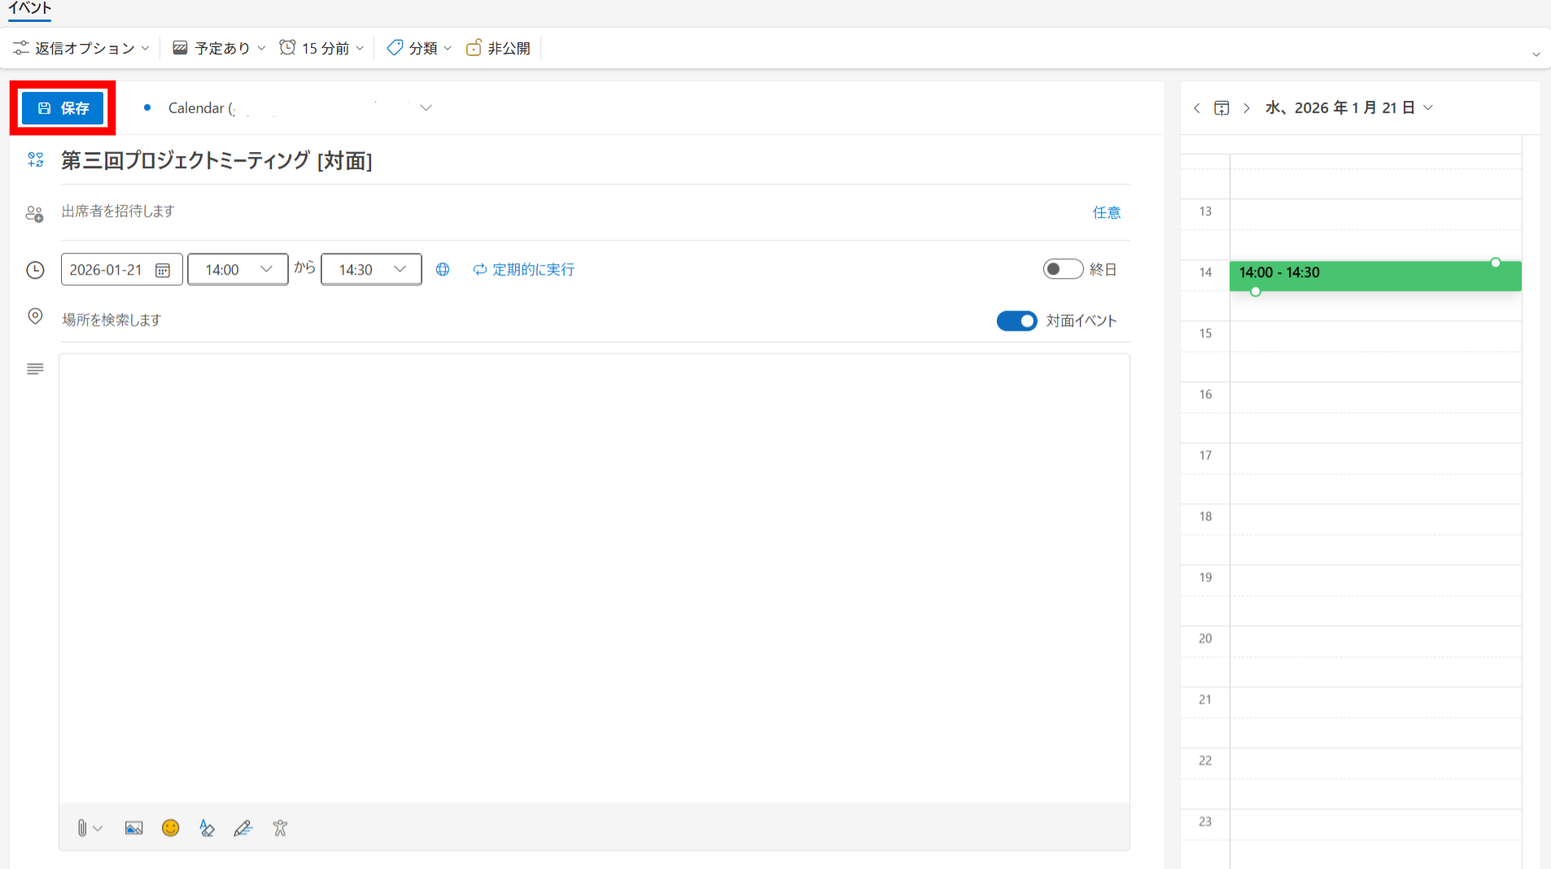1551x869 pixels.
Task: Open the 返信オプション menu
Action: click(81, 48)
